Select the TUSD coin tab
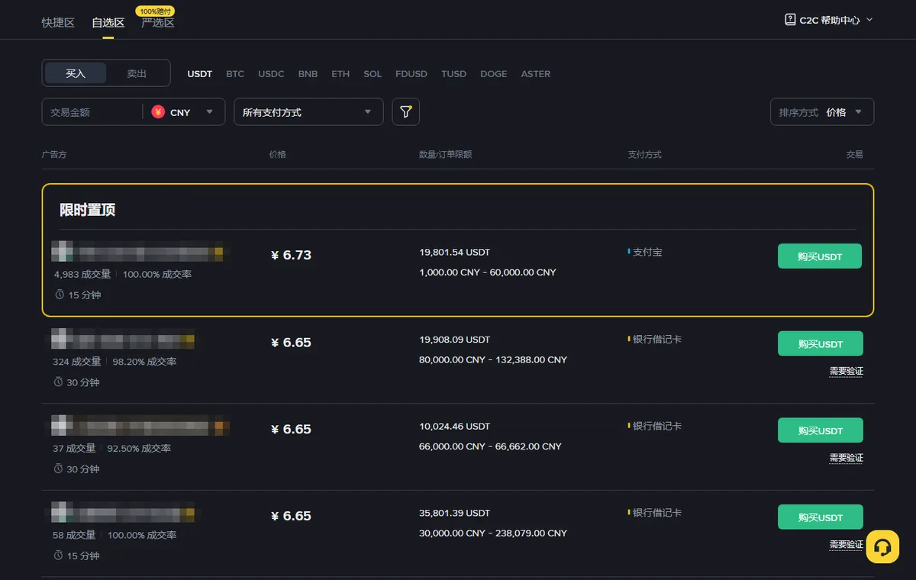Image resolution: width=916 pixels, height=580 pixels. pyautogui.click(x=453, y=74)
